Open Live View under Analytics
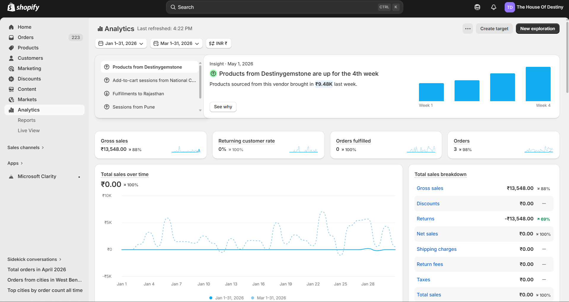Image resolution: width=569 pixels, height=302 pixels. (x=29, y=131)
